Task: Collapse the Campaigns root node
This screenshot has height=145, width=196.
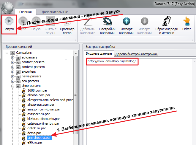Action: [x=7, y=53]
